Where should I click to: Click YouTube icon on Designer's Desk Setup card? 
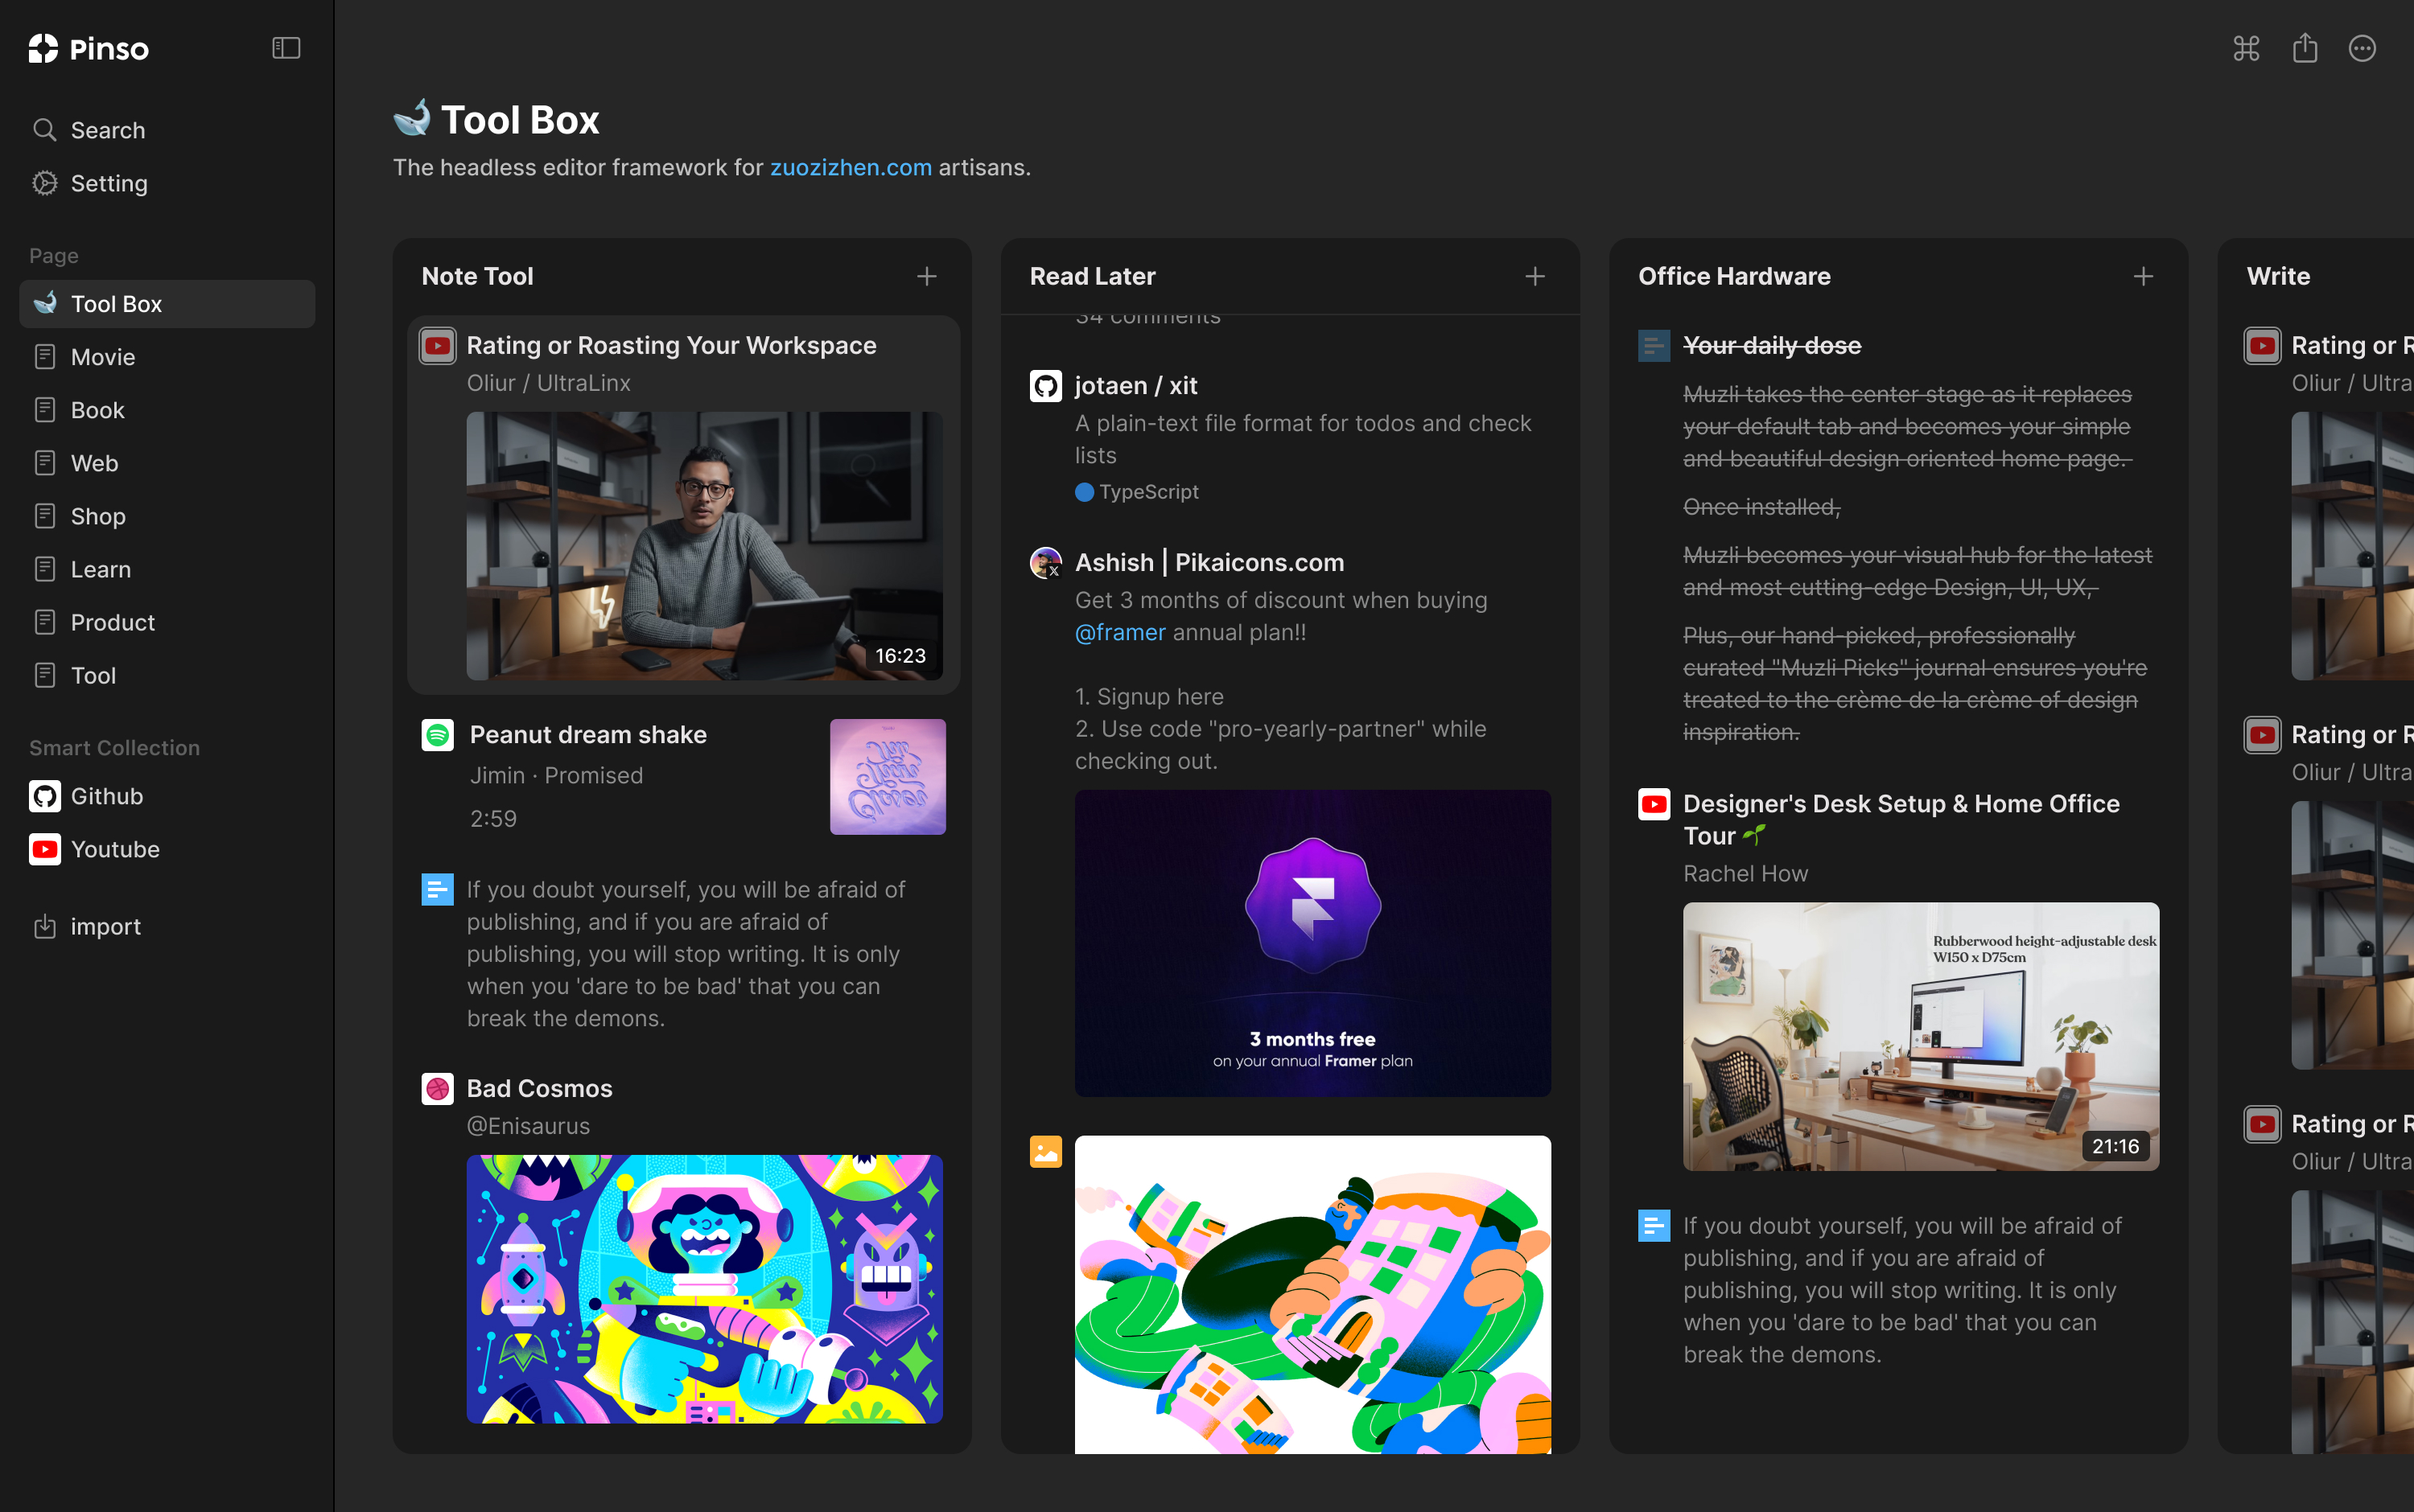coord(1654,804)
